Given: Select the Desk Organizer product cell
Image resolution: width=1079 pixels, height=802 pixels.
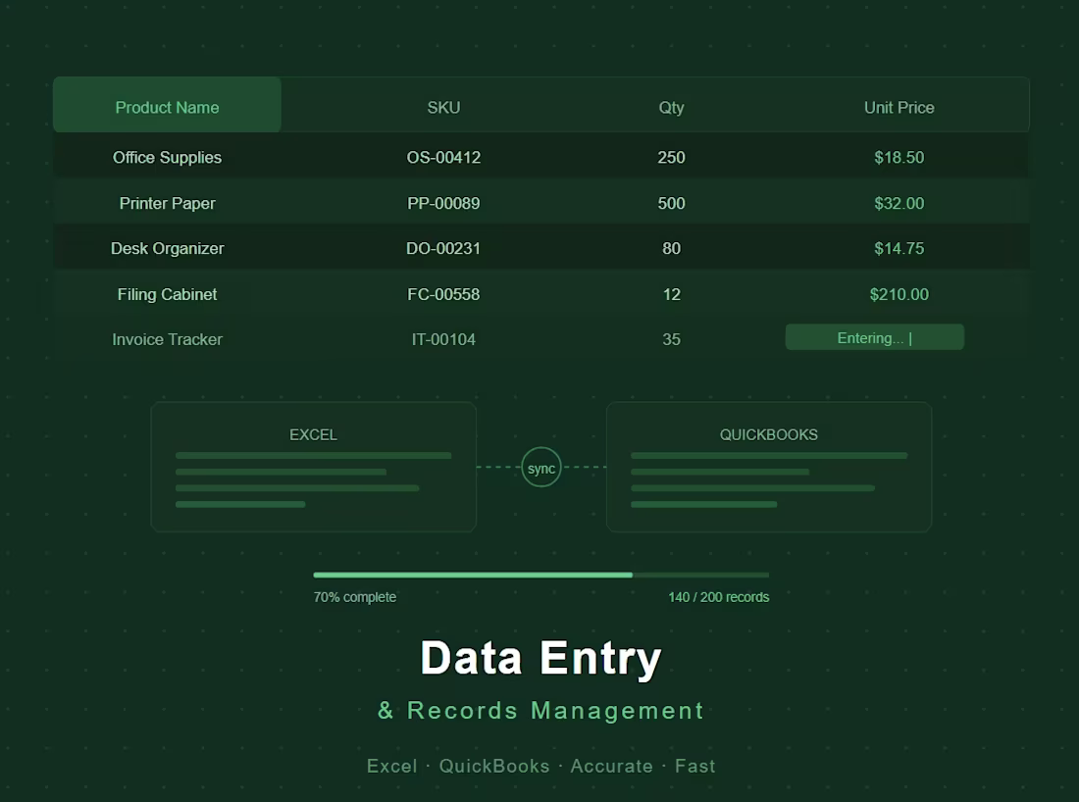Looking at the screenshot, I should tap(167, 249).
